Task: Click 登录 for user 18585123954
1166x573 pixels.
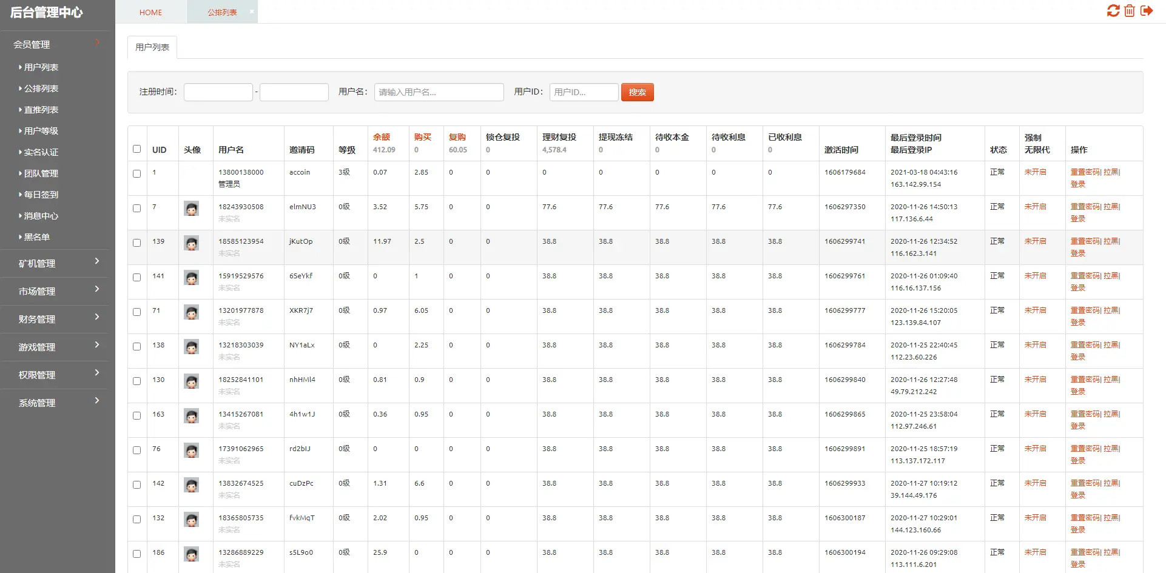Action: pyautogui.click(x=1078, y=253)
